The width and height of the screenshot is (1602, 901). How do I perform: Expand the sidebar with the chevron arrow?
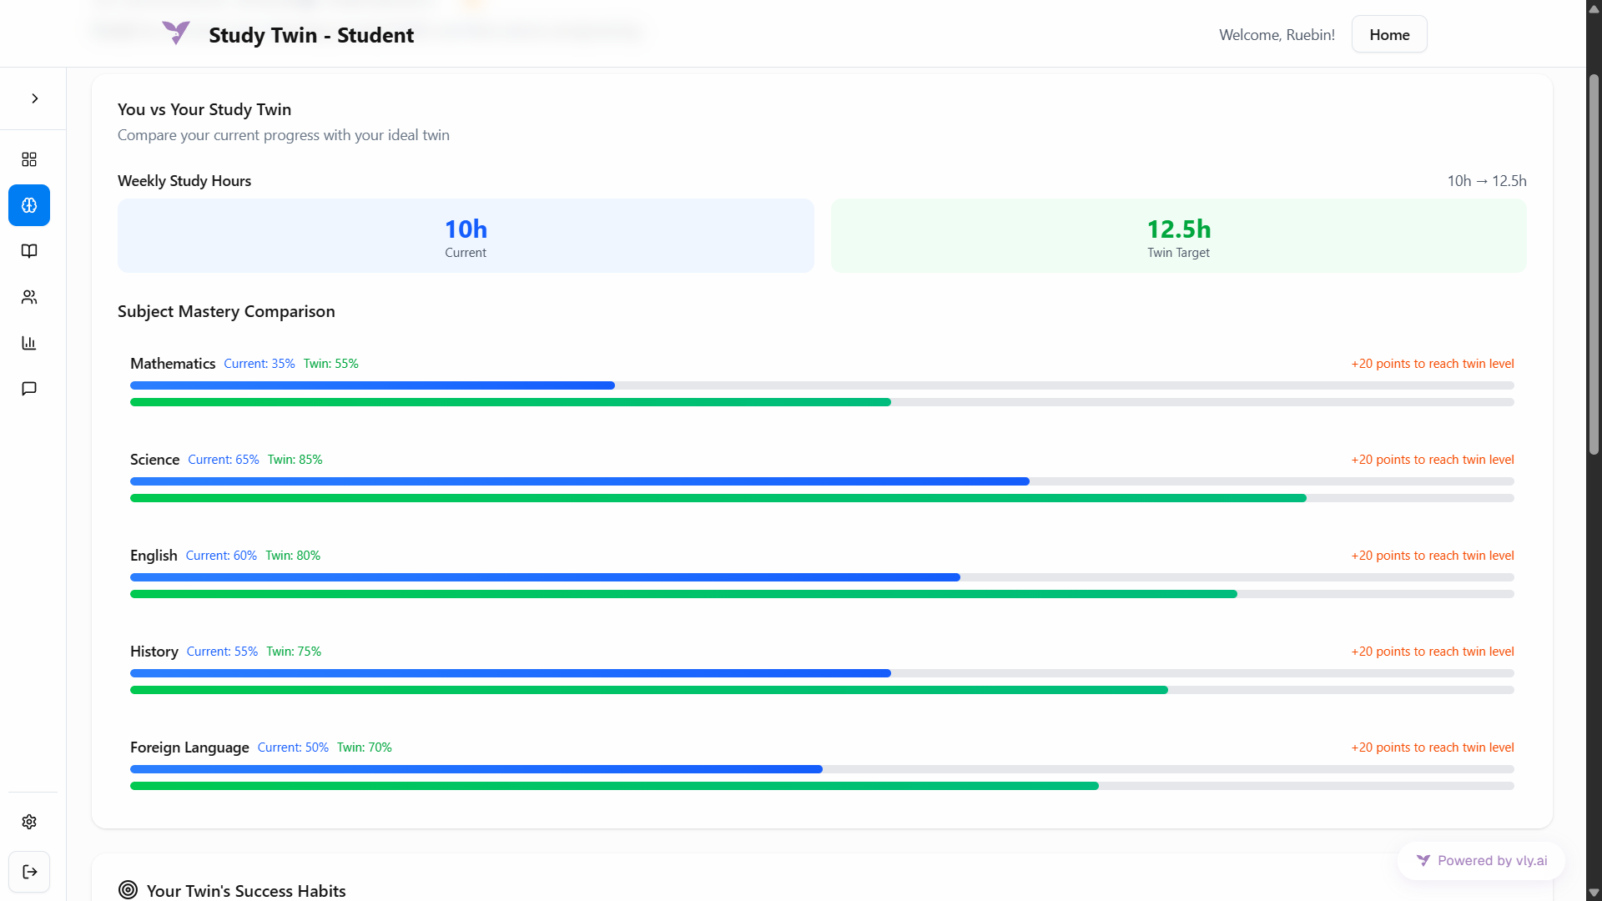click(34, 98)
